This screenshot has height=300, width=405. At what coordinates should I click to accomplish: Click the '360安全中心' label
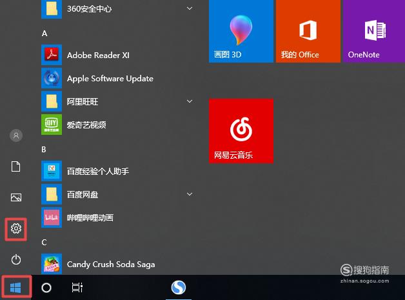(x=90, y=9)
